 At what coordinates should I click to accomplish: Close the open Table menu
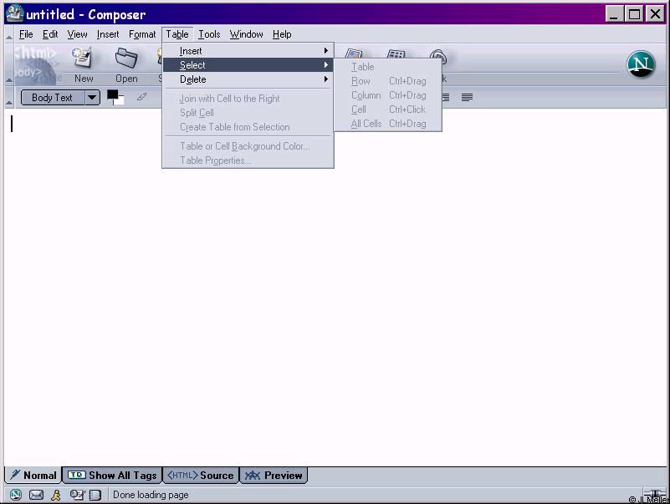click(176, 34)
